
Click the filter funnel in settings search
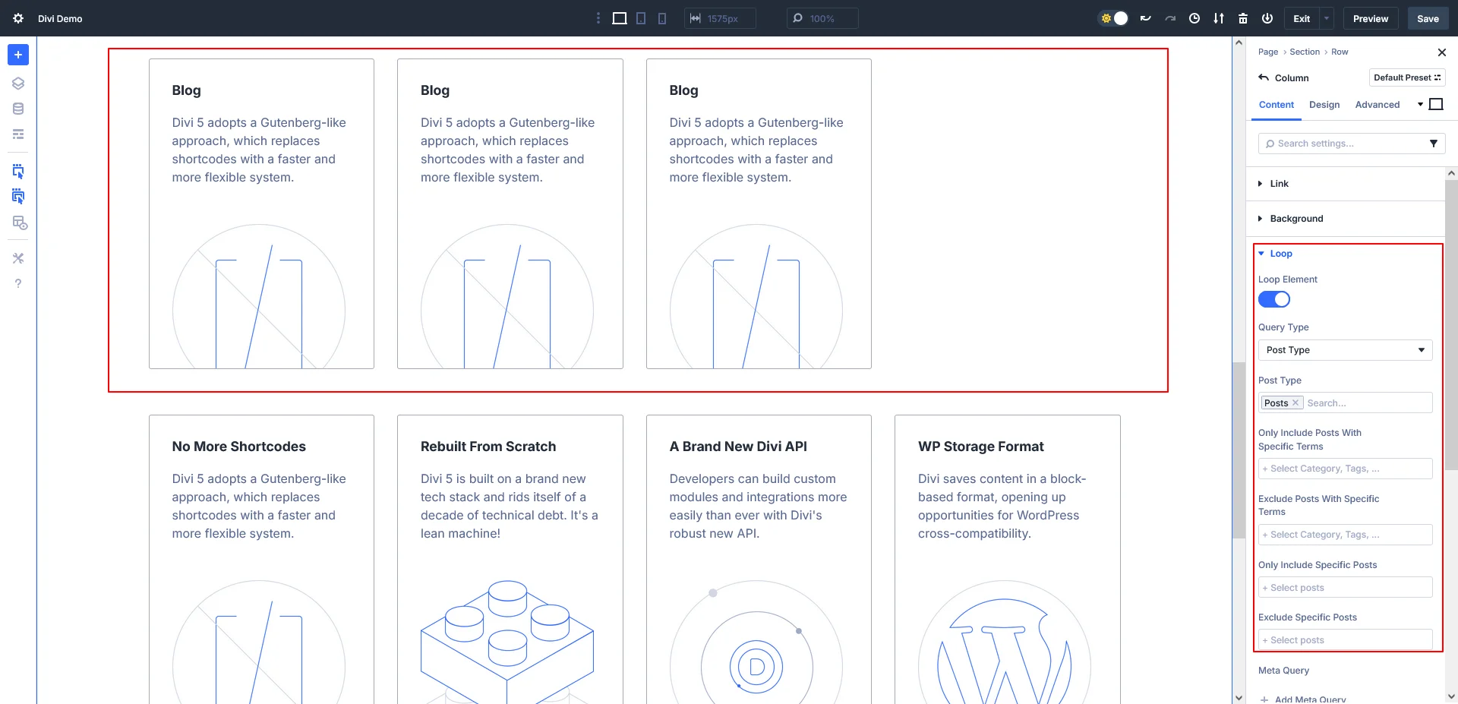(x=1433, y=144)
